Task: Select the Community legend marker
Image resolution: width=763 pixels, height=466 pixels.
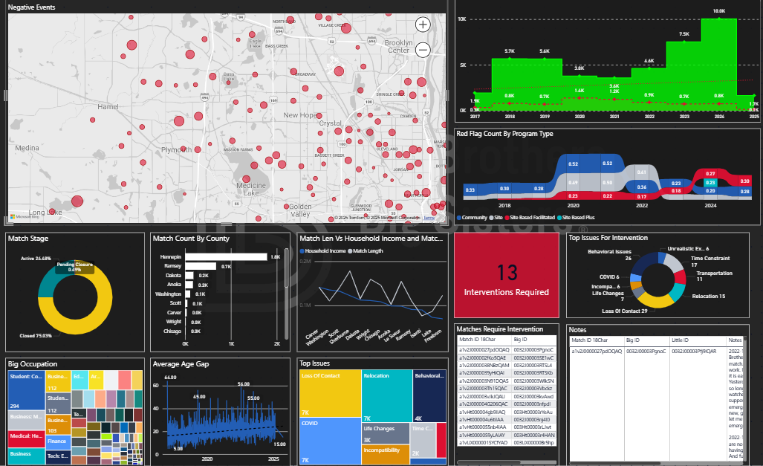Action: click(x=459, y=218)
